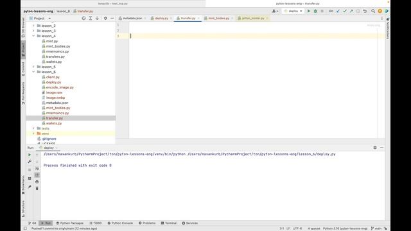411x231 pixels.
Task: Open run configuration wrench in Run panel
Action: tap(30, 162)
